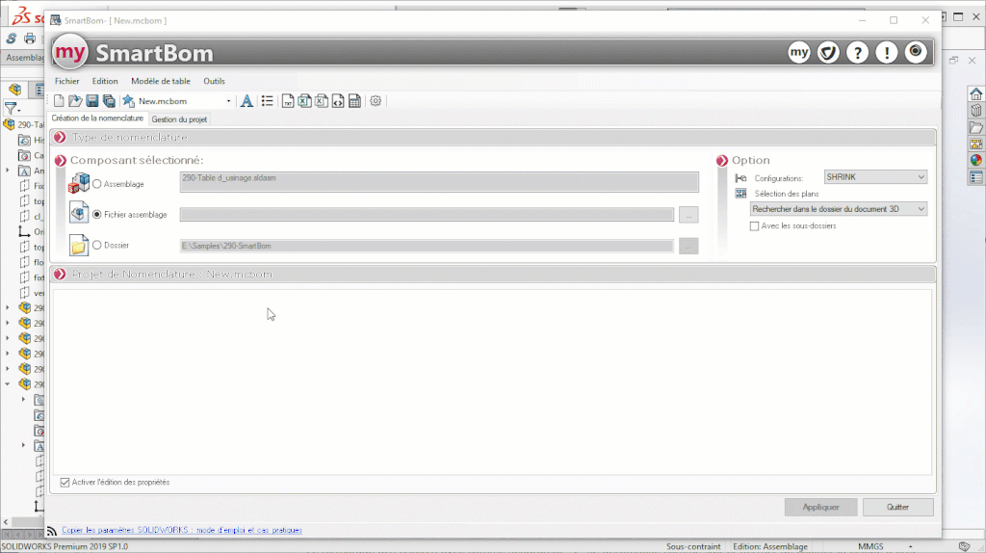Viewport: 986px width, 553px height.
Task: Open the New.mcbom template dropdown arrow
Action: (228, 101)
